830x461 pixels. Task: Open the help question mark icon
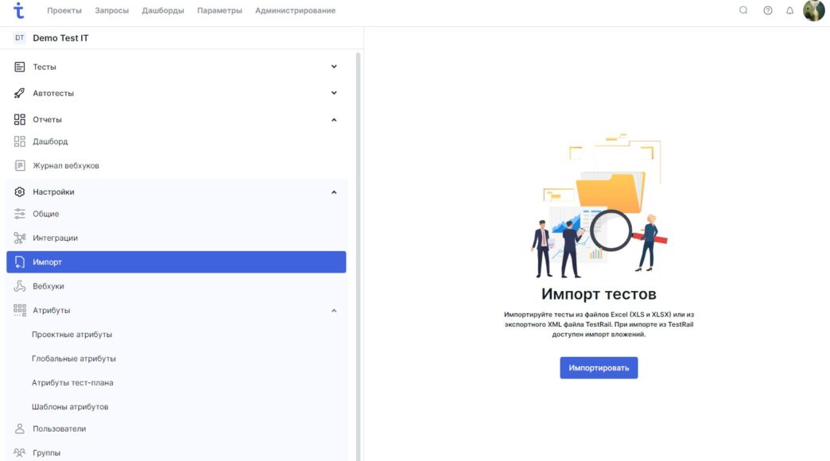(x=767, y=10)
